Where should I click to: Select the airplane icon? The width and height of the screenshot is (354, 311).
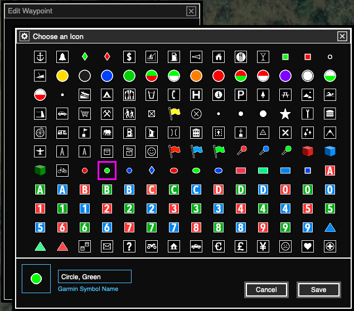point(40,152)
